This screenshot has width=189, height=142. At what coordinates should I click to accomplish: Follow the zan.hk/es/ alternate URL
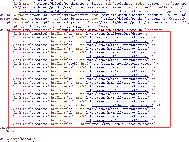coord(122,64)
